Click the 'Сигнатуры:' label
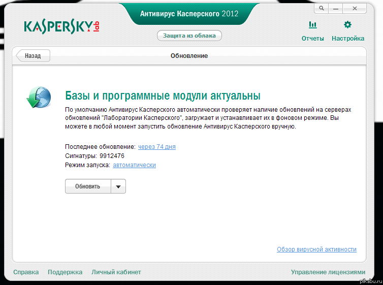 coord(81,156)
